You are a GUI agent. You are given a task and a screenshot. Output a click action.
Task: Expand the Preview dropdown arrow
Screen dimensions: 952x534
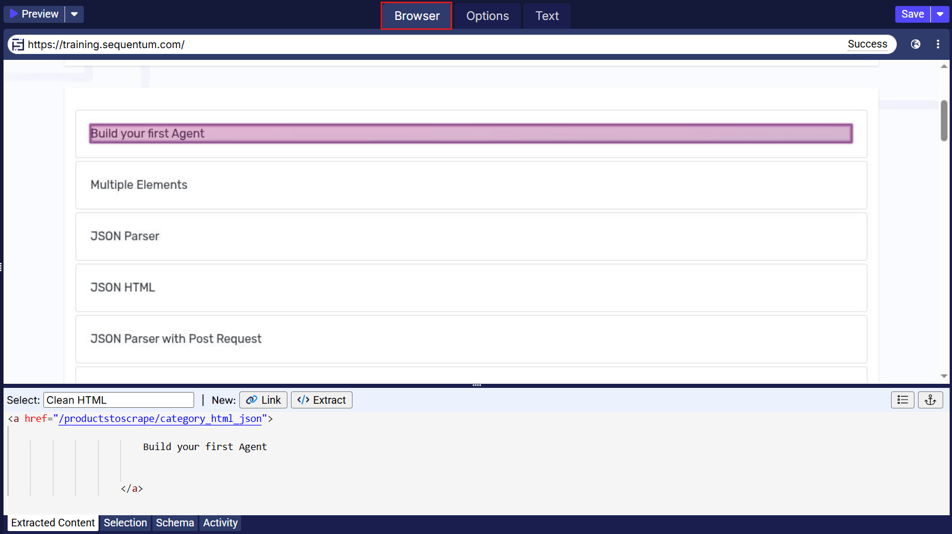74,14
